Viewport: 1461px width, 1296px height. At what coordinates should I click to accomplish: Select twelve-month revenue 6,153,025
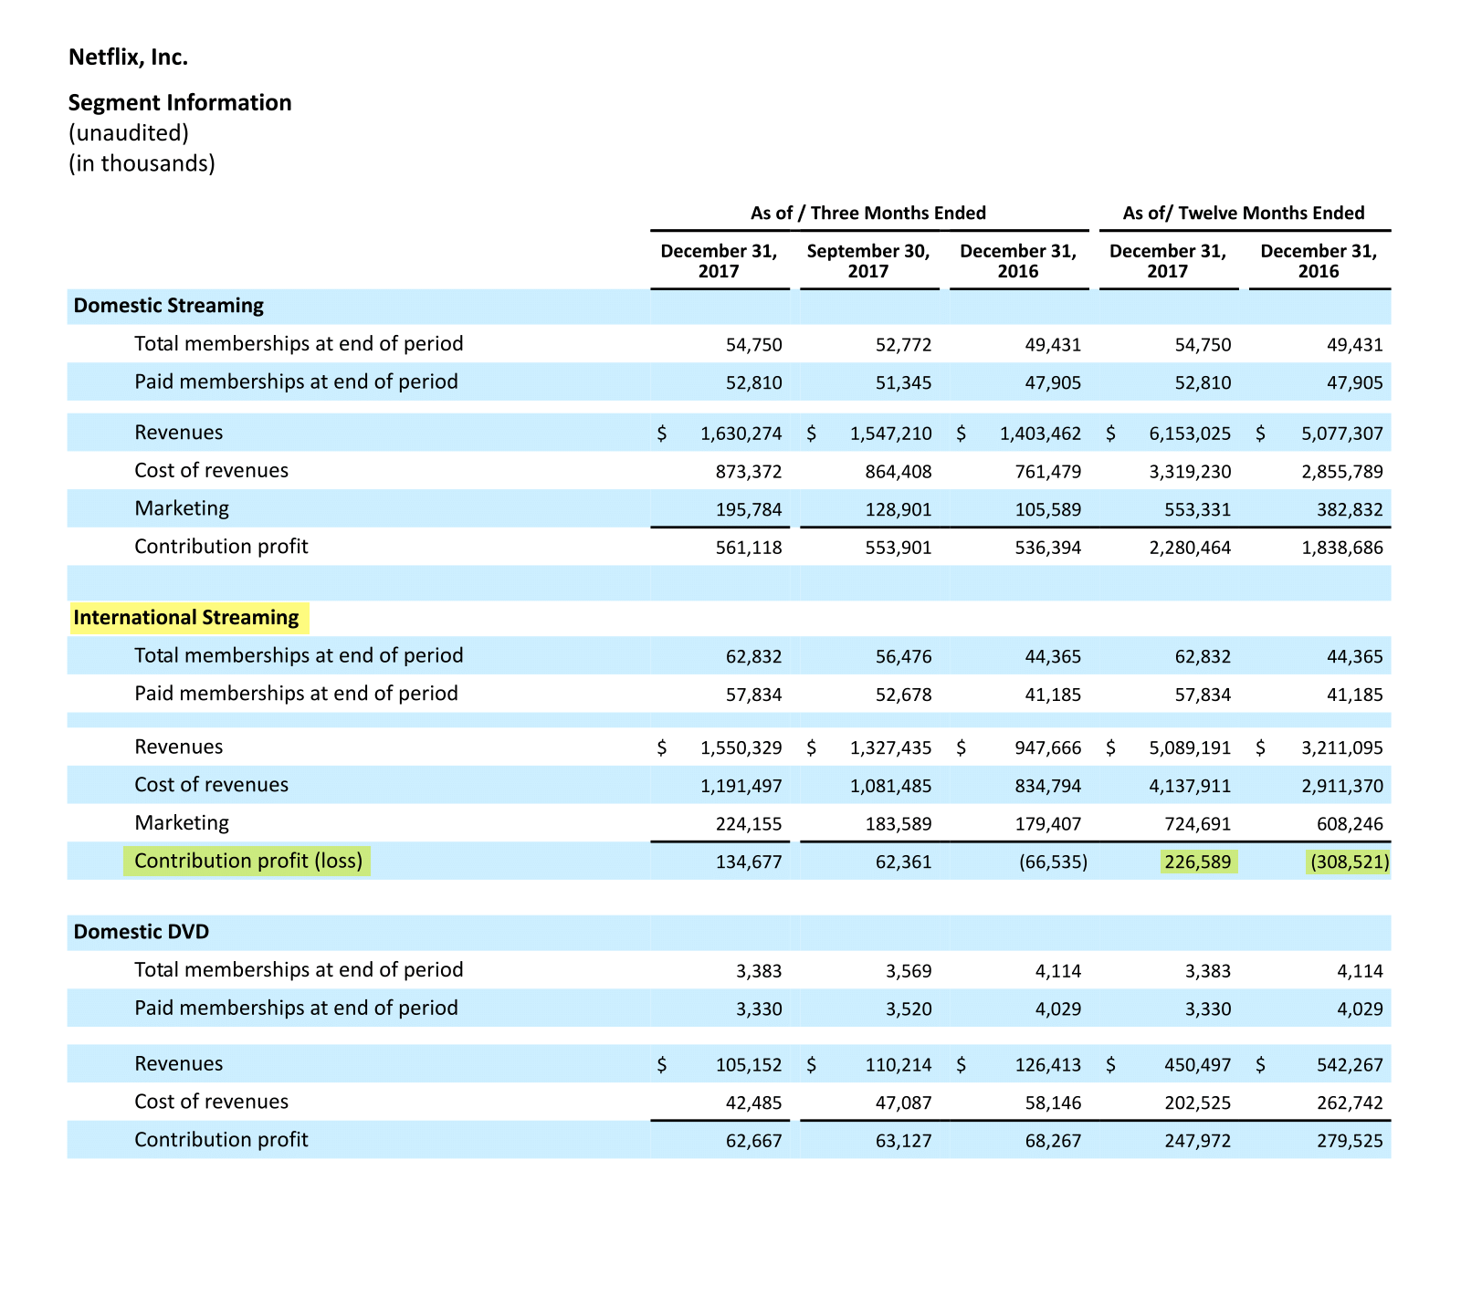click(x=1190, y=434)
